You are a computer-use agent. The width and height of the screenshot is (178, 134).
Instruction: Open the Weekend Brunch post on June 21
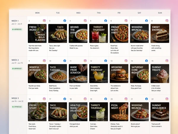(x=139, y=112)
